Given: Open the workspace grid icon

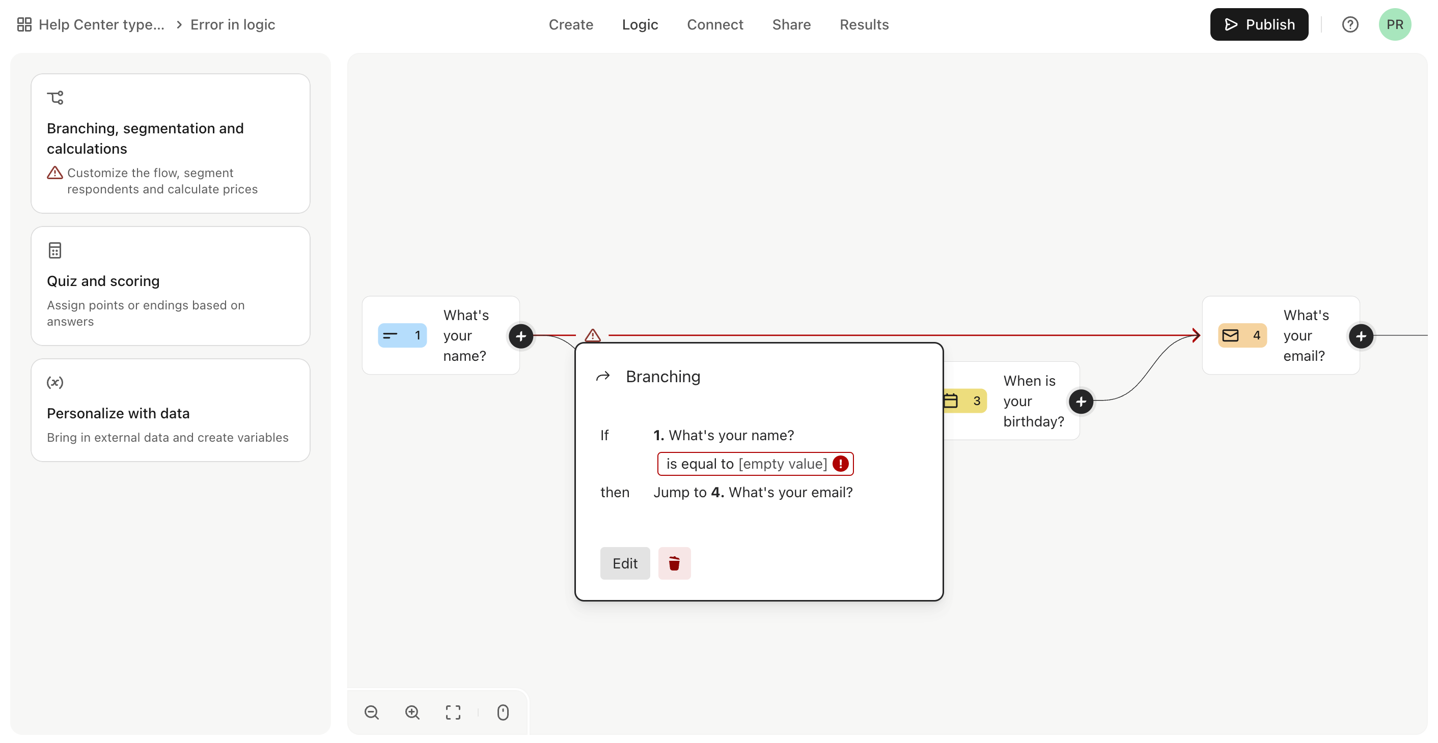Looking at the screenshot, I should (x=24, y=24).
